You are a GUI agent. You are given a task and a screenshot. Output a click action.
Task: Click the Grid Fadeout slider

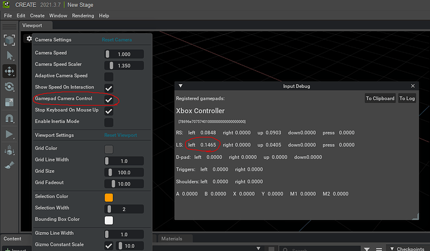tap(124, 184)
